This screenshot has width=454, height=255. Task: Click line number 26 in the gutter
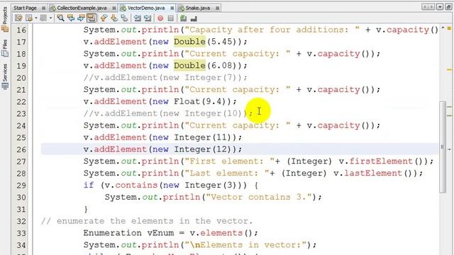[21, 149]
